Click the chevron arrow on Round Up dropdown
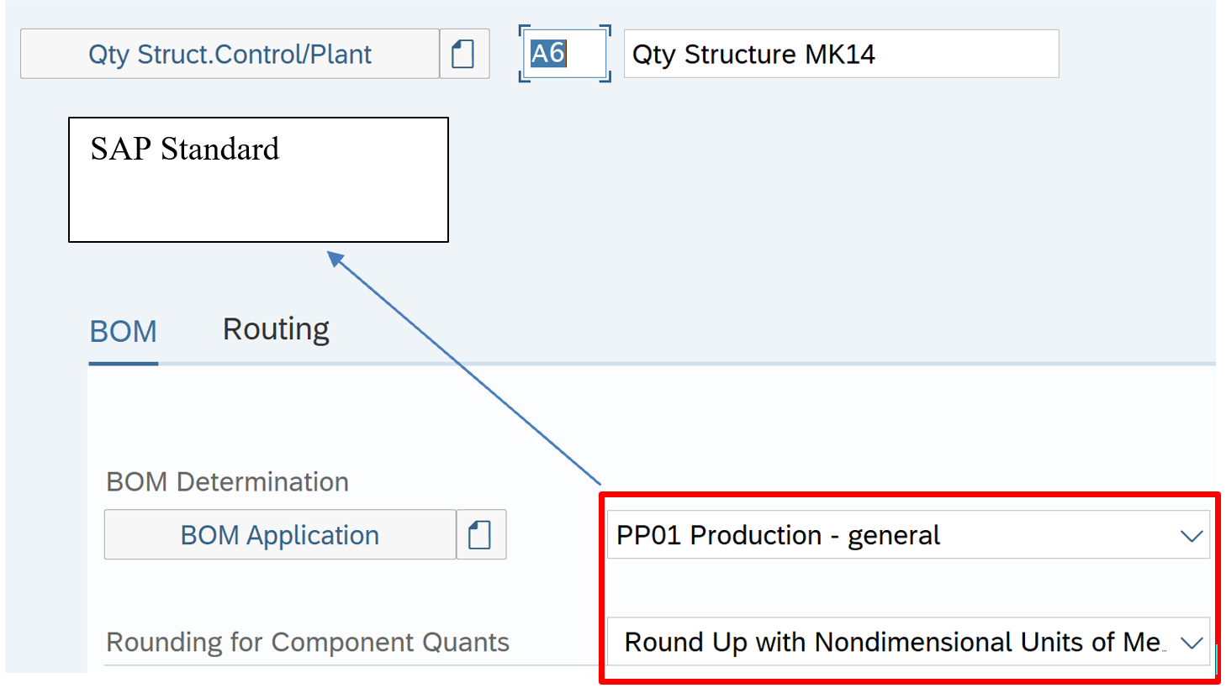Image resolution: width=1226 pixels, height=688 pixels. click(x=1191, y=643)
